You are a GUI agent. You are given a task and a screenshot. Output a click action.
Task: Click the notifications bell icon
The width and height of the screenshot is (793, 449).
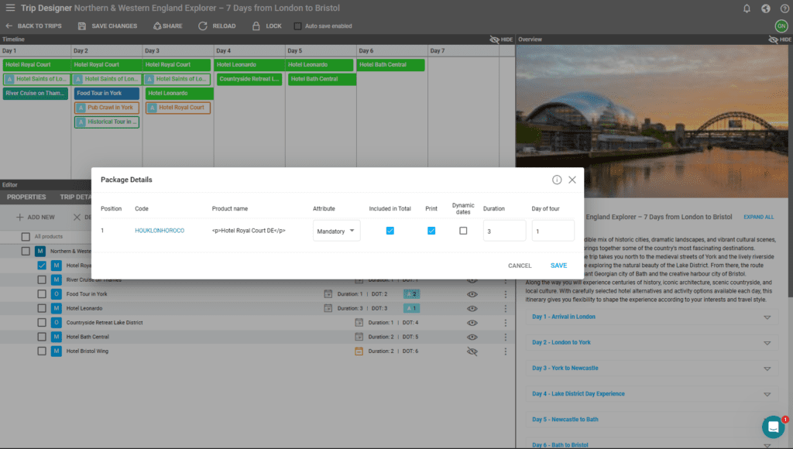[747, 9]
